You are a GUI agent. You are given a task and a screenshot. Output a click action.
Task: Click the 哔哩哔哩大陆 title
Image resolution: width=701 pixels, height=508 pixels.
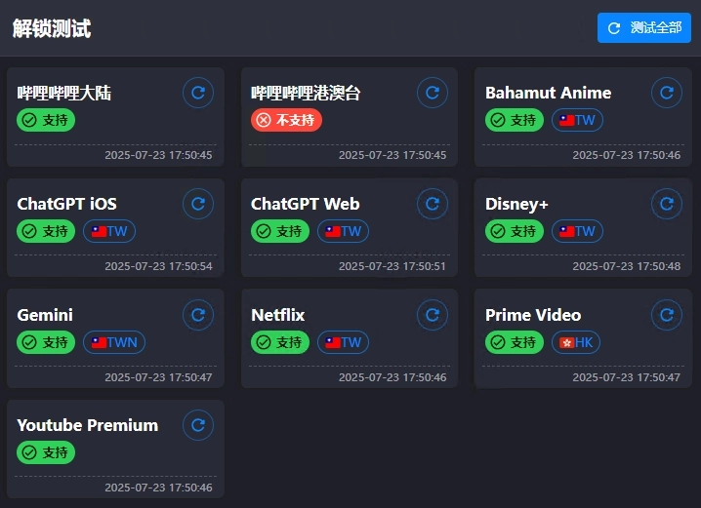click(63, 93)
